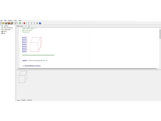Click the editor's vertical scrollbar thumb
Image resolution: width=161 pixels, height=121 pixels.
click(160, 34)
